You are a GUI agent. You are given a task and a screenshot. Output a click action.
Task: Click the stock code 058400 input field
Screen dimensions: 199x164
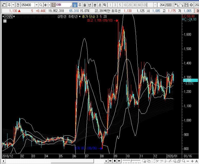28,5
